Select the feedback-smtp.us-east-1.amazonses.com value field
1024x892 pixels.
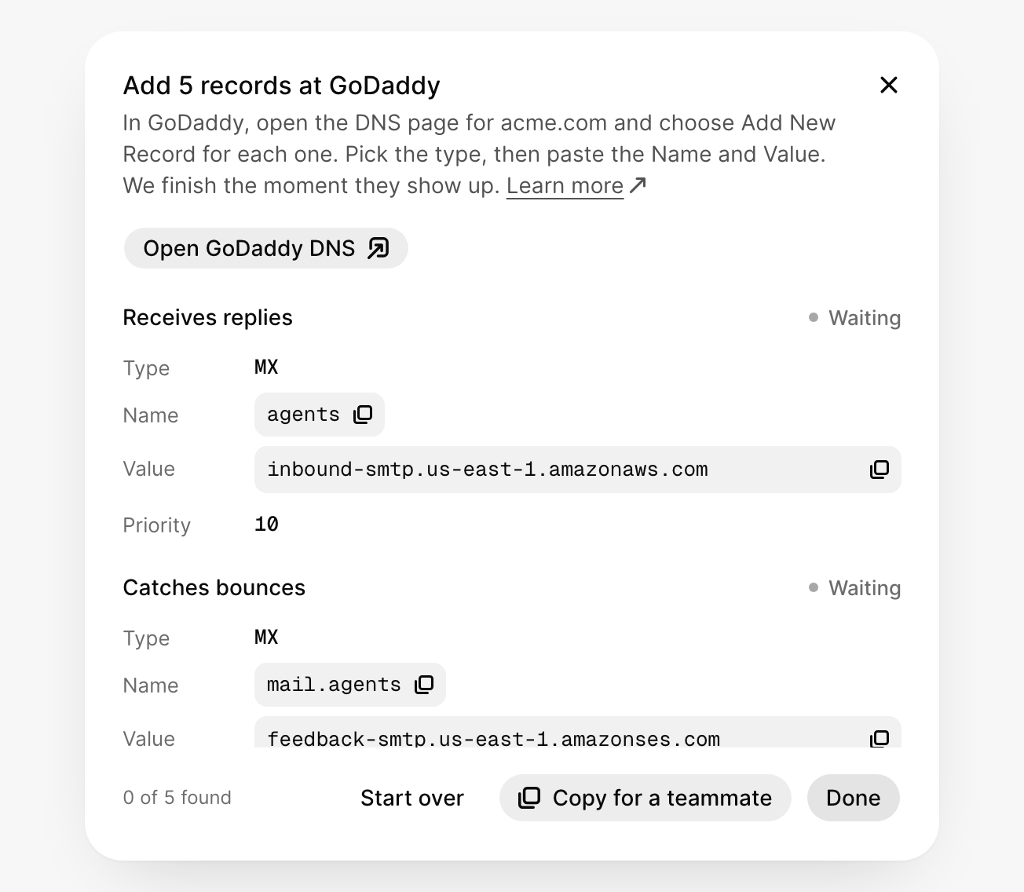[x=577, y=733]
